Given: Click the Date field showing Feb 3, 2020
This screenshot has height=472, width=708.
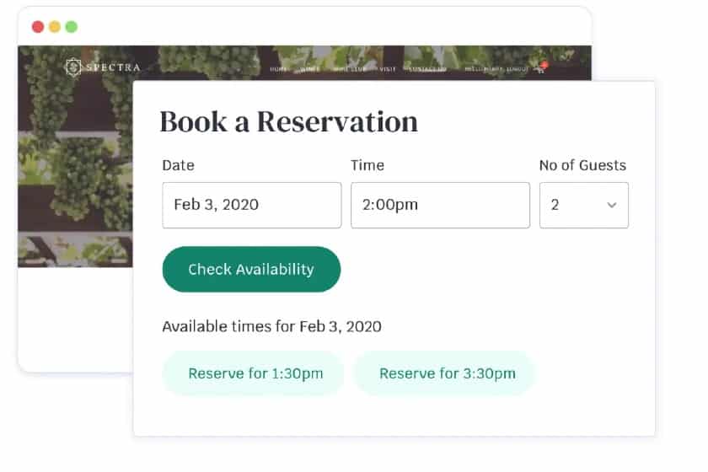Looking at the screenshot, I should click(x=251, y=205).
